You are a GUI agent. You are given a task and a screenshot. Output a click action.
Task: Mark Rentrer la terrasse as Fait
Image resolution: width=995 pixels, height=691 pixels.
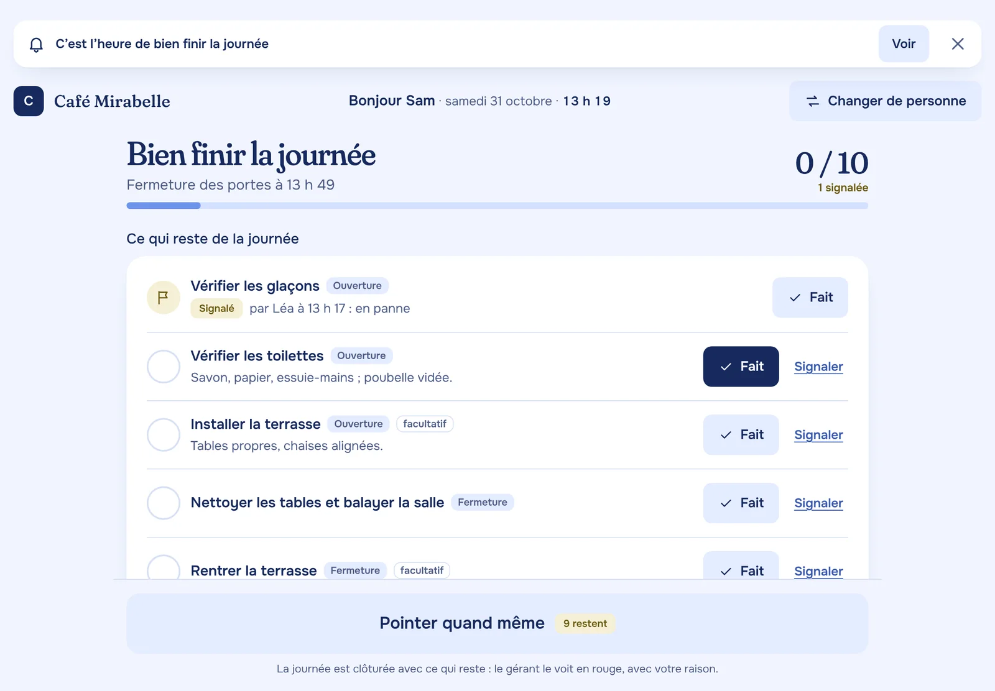coord(741,567)
